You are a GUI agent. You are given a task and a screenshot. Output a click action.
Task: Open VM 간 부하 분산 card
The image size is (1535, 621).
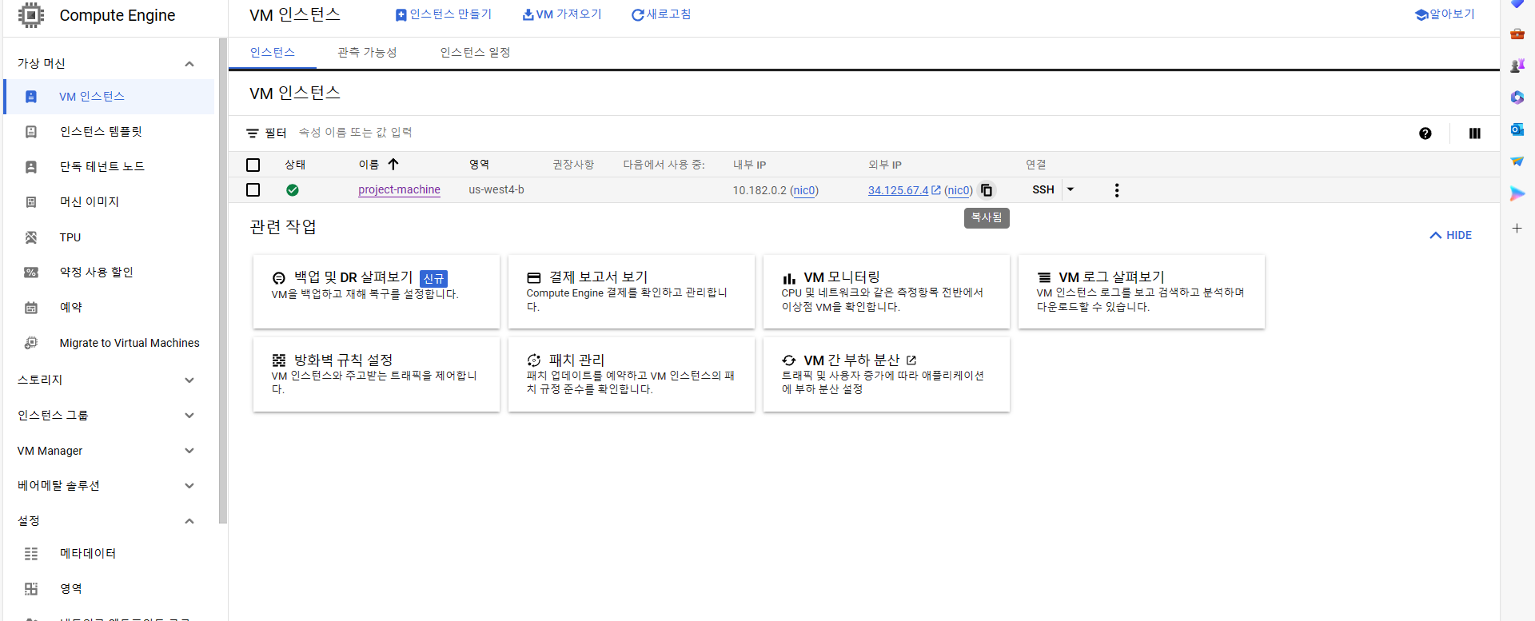click(x=887, y=375)
